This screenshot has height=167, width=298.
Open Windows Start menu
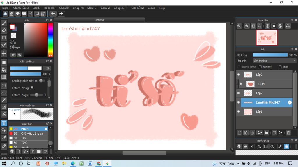tap(4, 164)
